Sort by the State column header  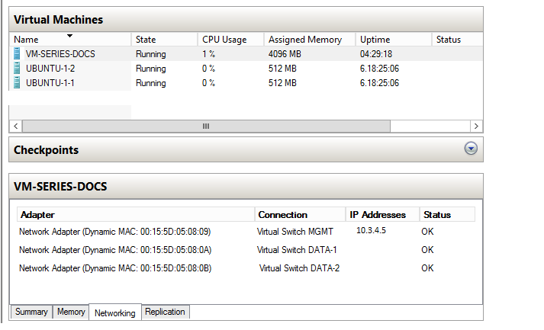click(146, 40)
